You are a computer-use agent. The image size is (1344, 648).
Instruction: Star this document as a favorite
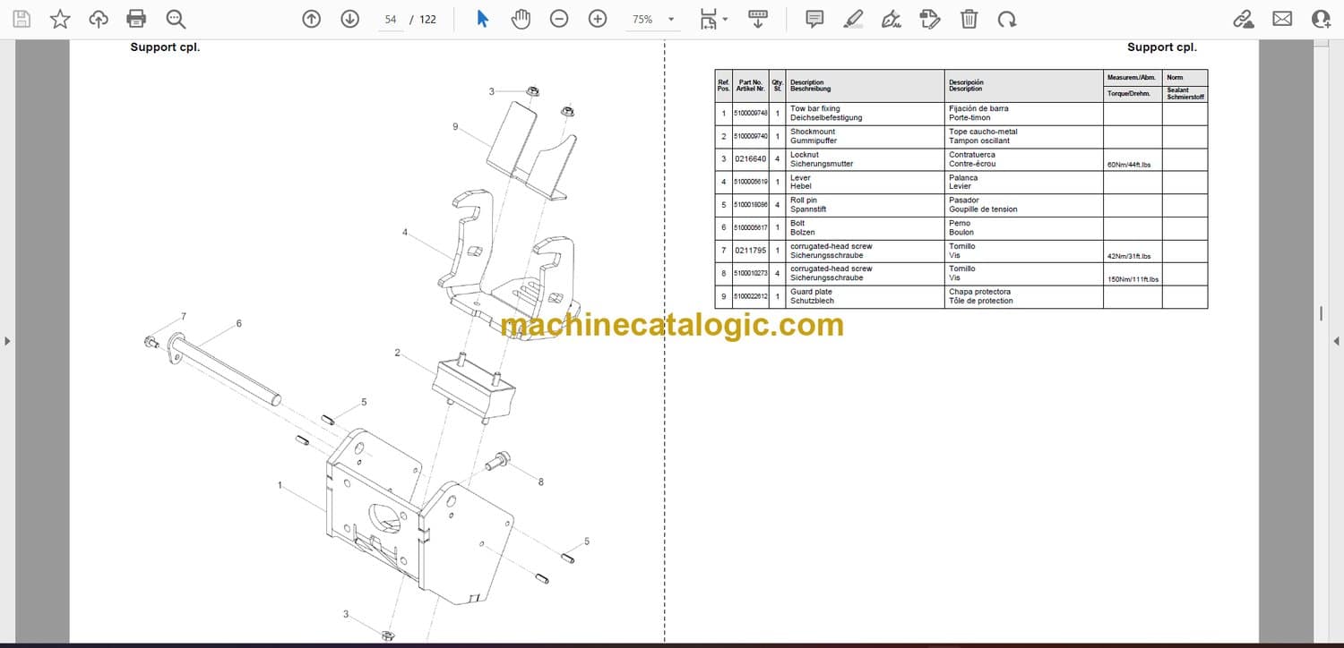pos(60,19)
